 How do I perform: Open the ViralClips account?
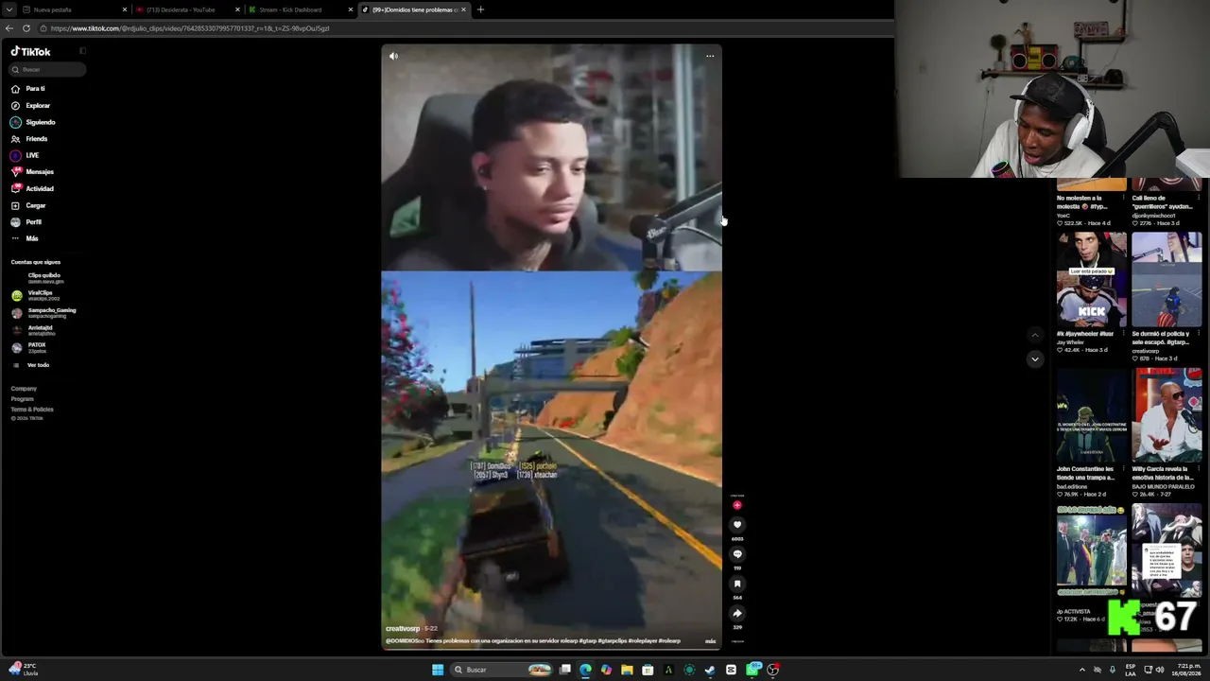(x=36, y=295)
